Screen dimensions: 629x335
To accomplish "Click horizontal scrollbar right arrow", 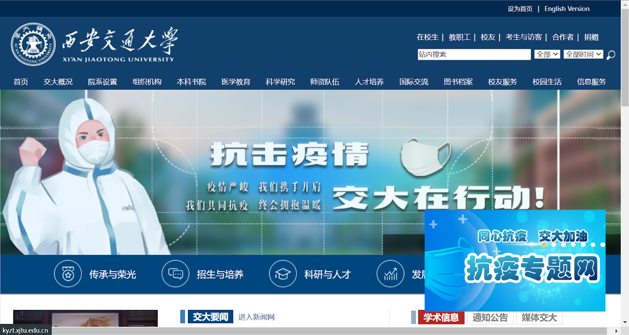I will coord(616,331).
